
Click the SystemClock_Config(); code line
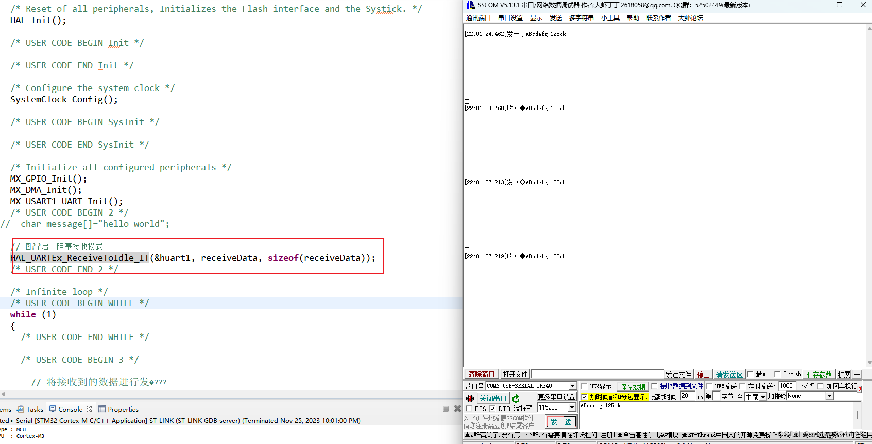[x=64, y=99]
